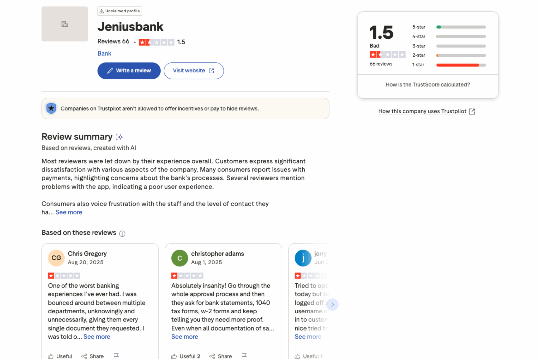The image size is (540, 359).
Task: Open the Reviews 66 link
Action: (113, 41)
